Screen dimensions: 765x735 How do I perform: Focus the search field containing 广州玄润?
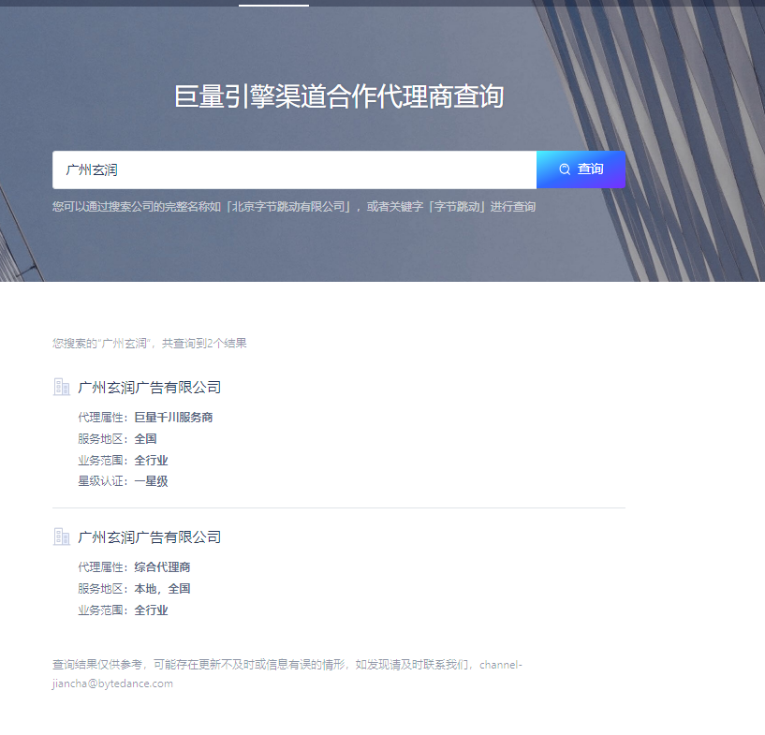pyautogui.click(x=294, y=169)
